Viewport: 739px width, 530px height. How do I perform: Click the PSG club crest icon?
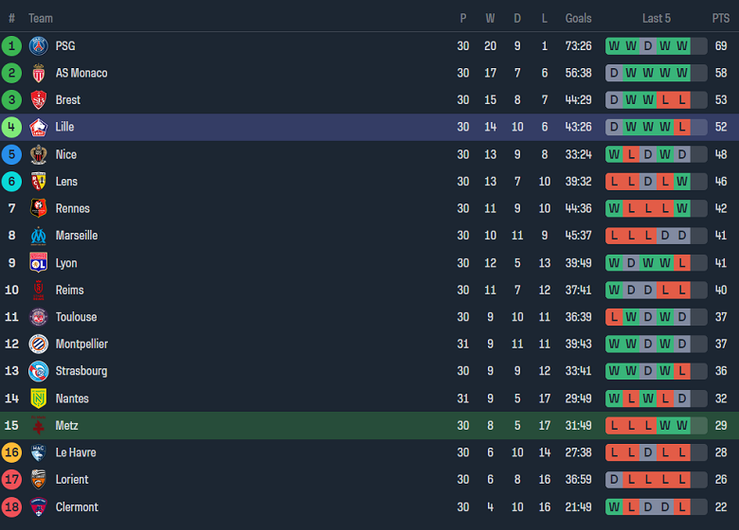(x=38, y=45)
